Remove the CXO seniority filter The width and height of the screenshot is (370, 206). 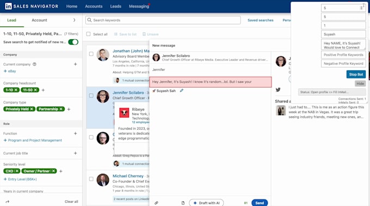pyautogui.click(x=17, y=171)
